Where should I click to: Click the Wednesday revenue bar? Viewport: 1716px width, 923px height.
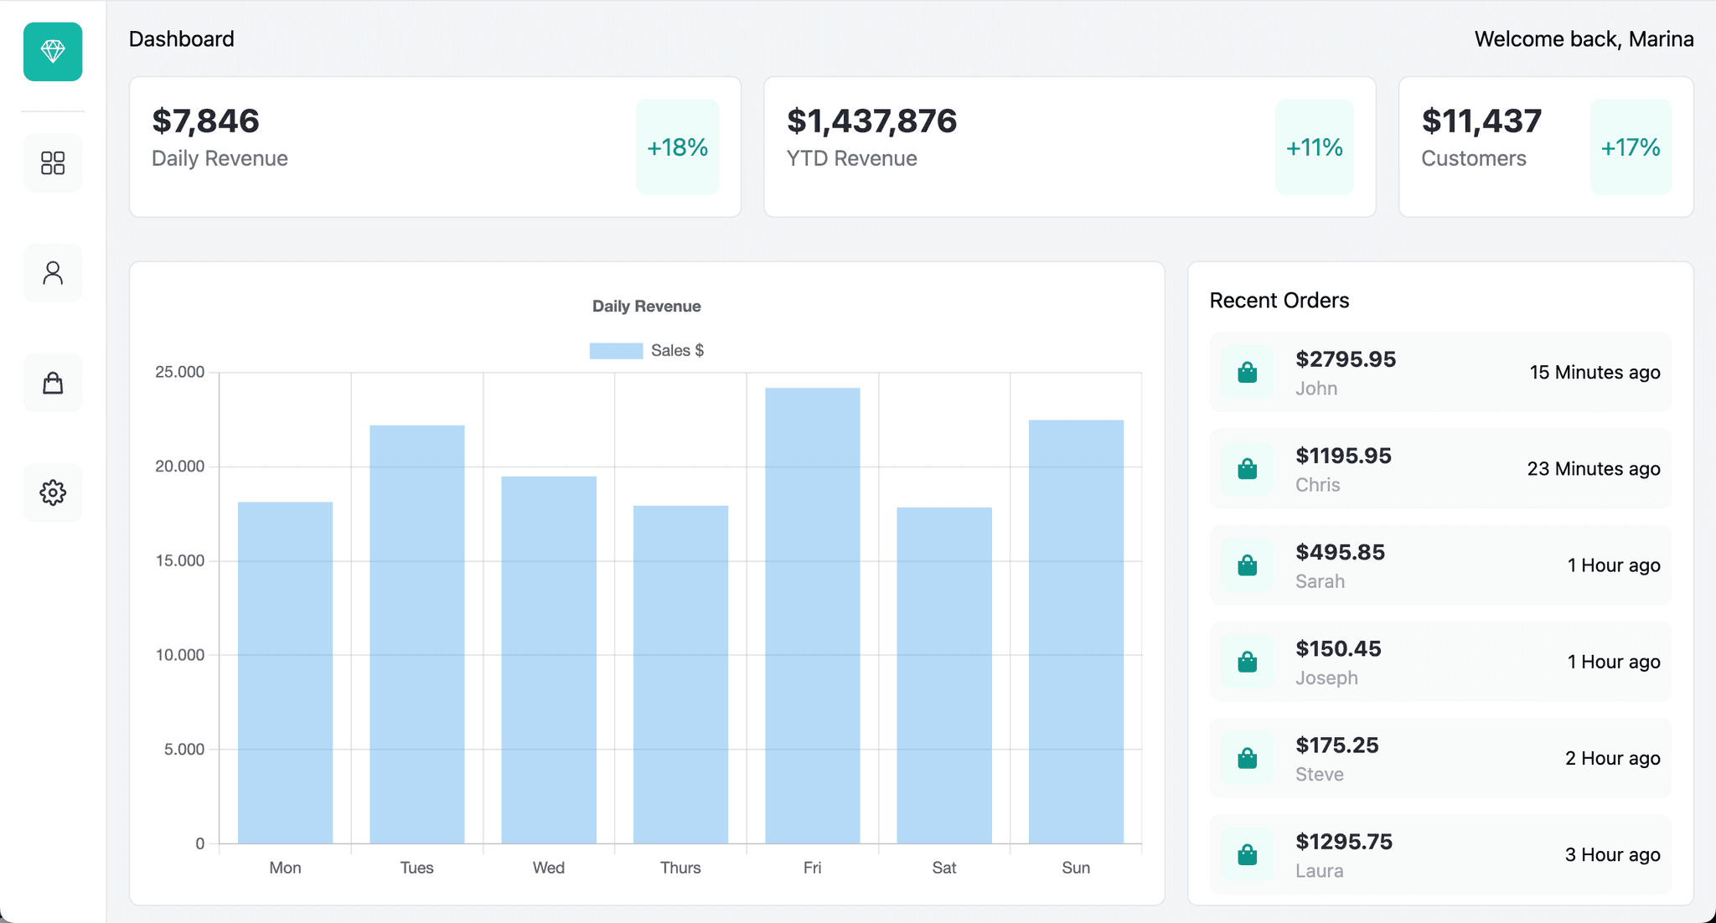tap(549, 660)
